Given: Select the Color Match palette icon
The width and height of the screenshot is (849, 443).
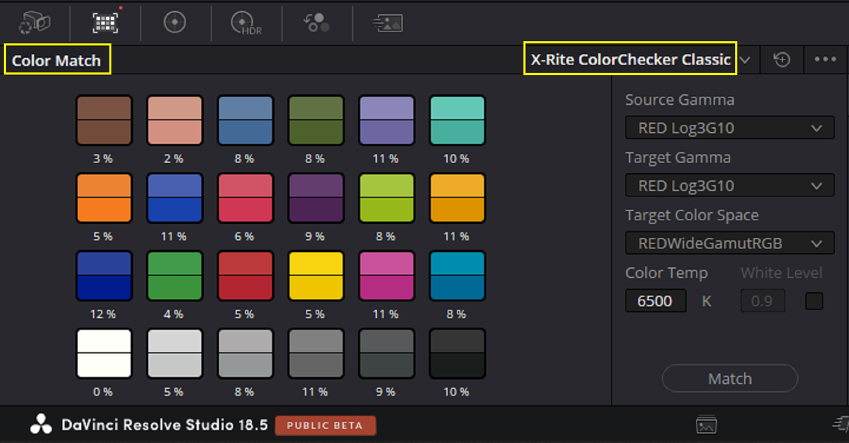Looking at the screenshot, I should pyautogui.click(x=105, y=23).
